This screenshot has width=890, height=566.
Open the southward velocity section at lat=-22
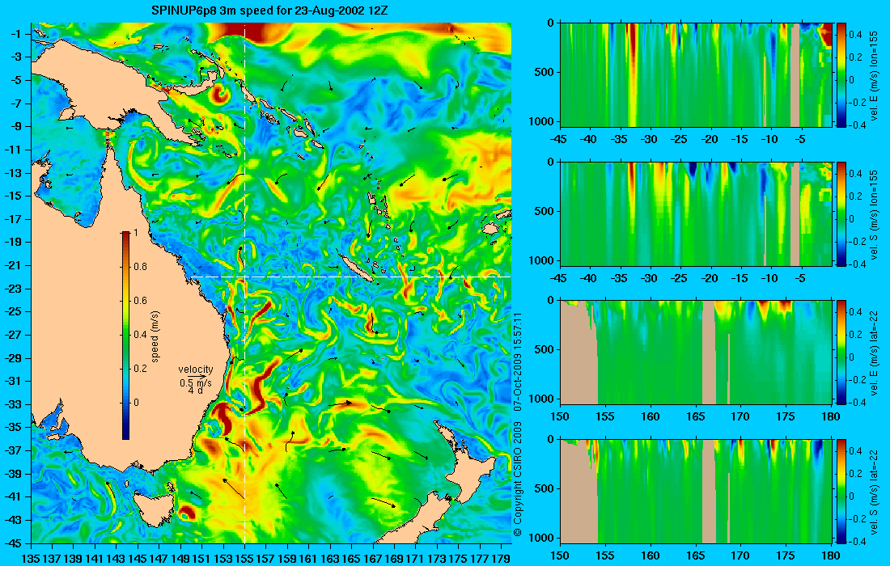point(696,491)
